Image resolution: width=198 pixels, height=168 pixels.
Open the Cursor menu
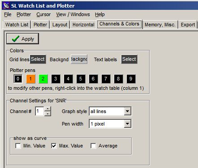[x=43, y=14]
